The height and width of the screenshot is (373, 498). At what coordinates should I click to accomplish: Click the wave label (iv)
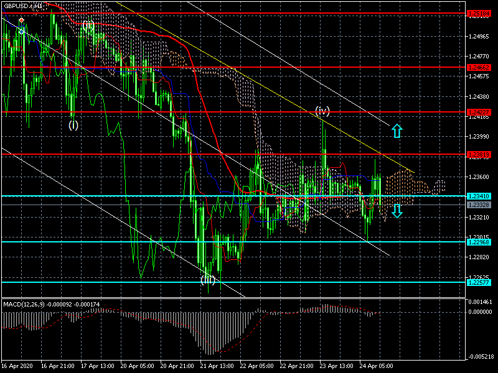tap(322, 111)
